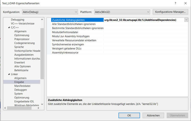
Task: Open the Plattform dropdown
Action: 122,12
